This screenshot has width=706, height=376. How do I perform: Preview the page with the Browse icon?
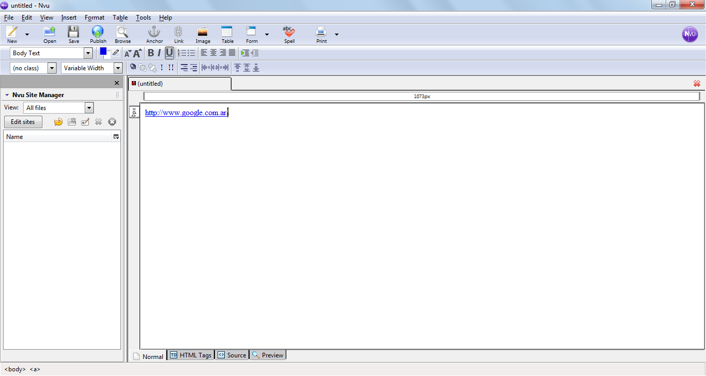122,34
